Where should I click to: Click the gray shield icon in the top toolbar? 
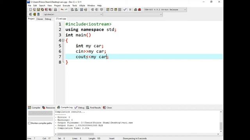[102, 10]
